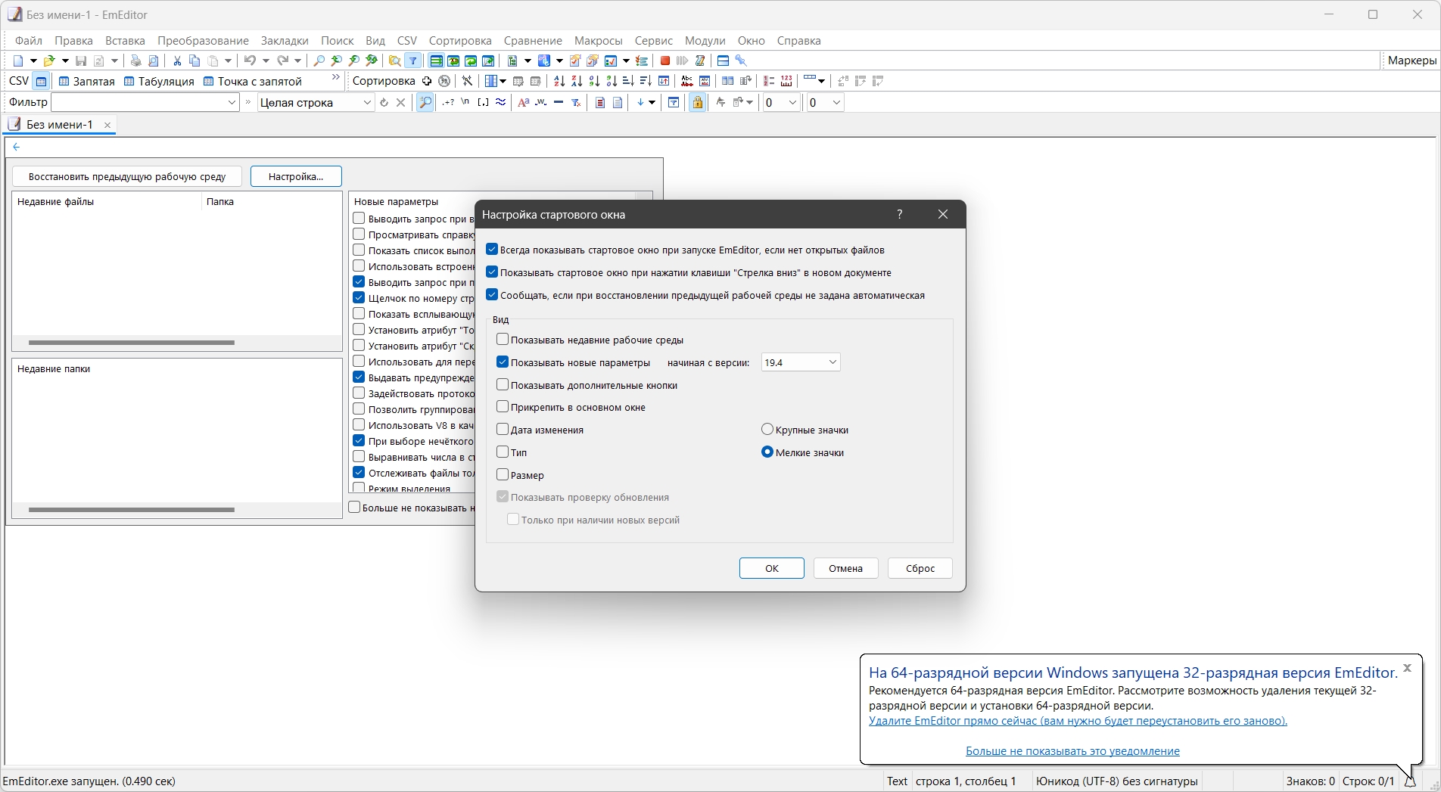Open the Преобразование menu
The height and width of the screenshot is (792, 1441).
(x=203, y=41)
